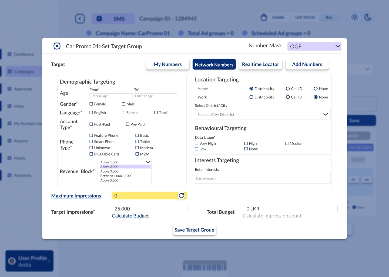The width and height of the screenshot is (389, 277).
Task: Switch to dark mode moon icon
Action: click(x=368, y=17)
